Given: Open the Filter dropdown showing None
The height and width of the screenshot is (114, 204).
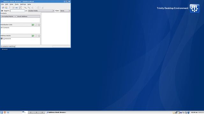Looking at the screenshot, I should tap(65, 11).
